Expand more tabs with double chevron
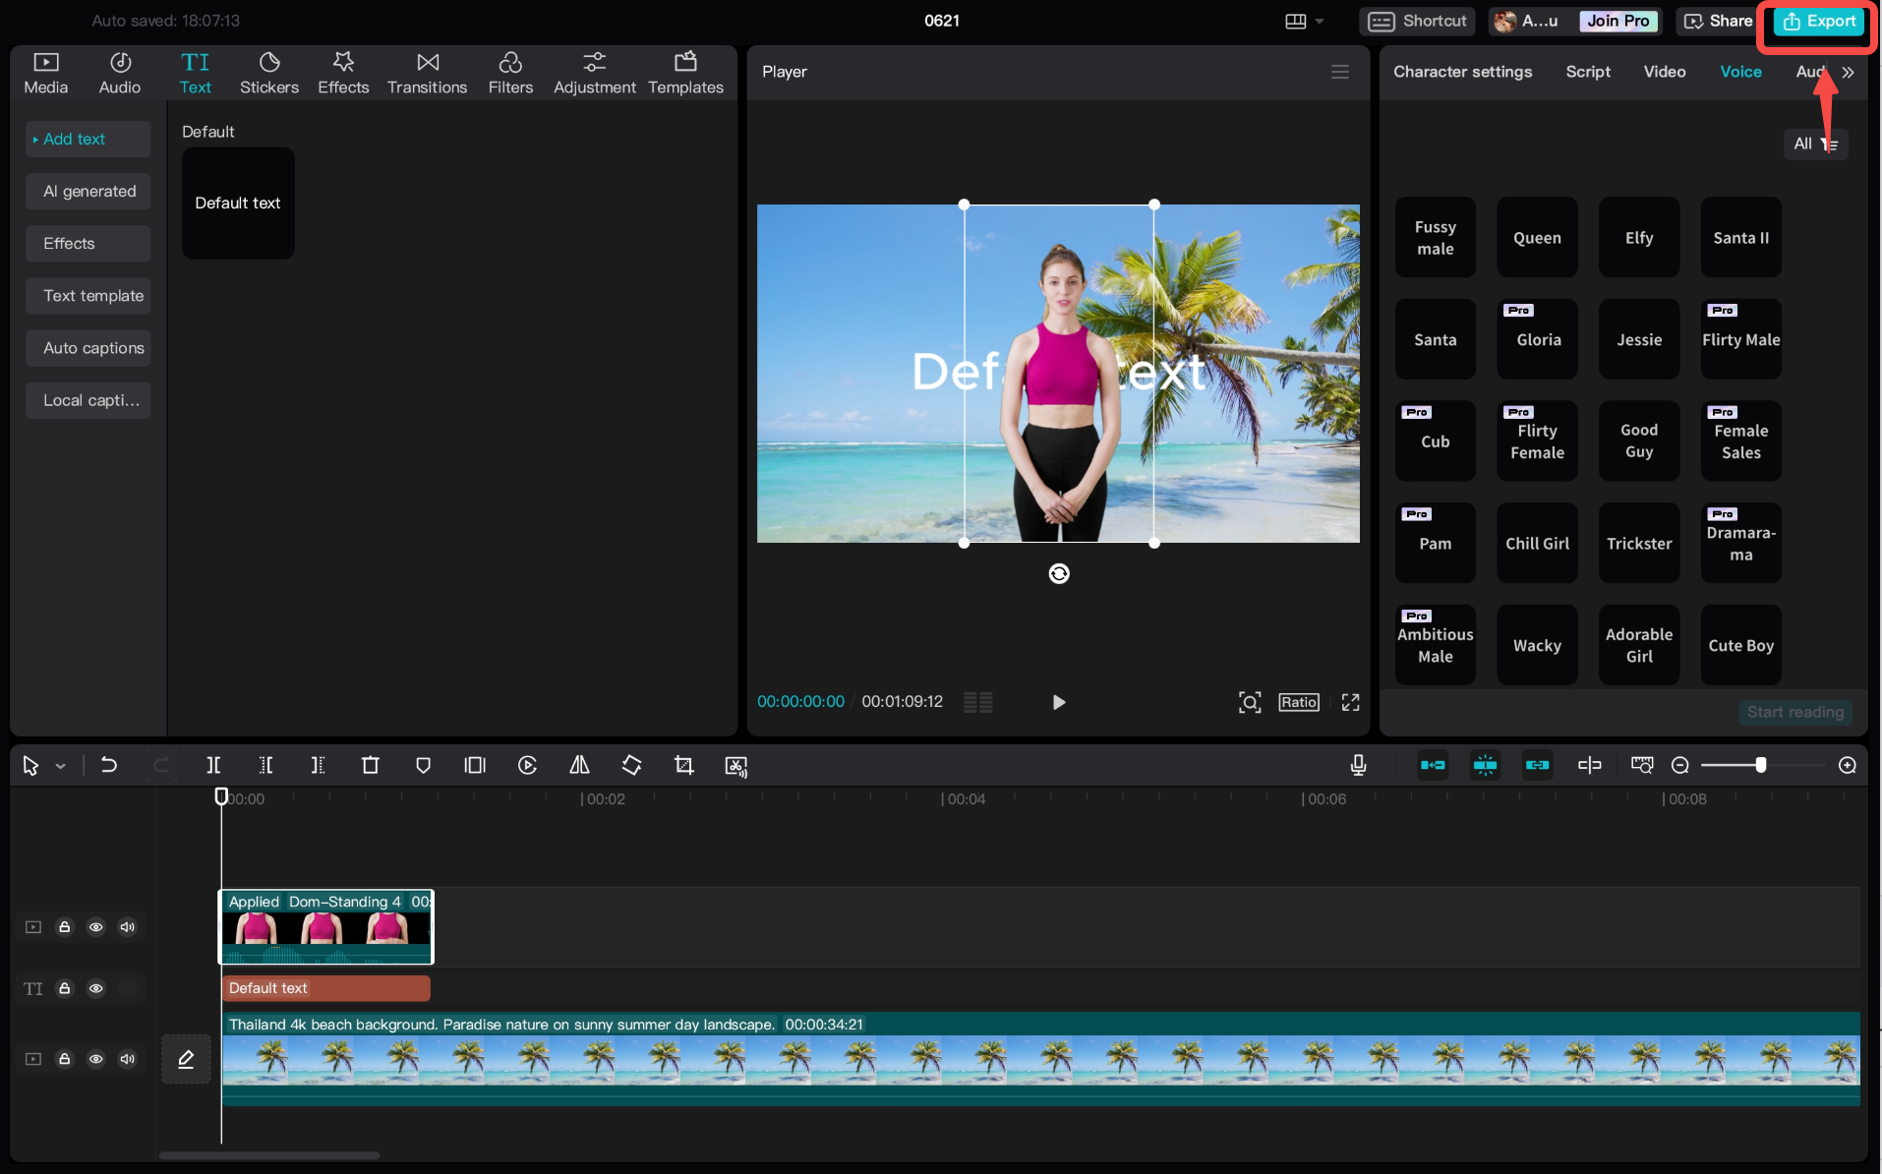This screenshot has height=1174, width=1882. tap(1849, 72)
